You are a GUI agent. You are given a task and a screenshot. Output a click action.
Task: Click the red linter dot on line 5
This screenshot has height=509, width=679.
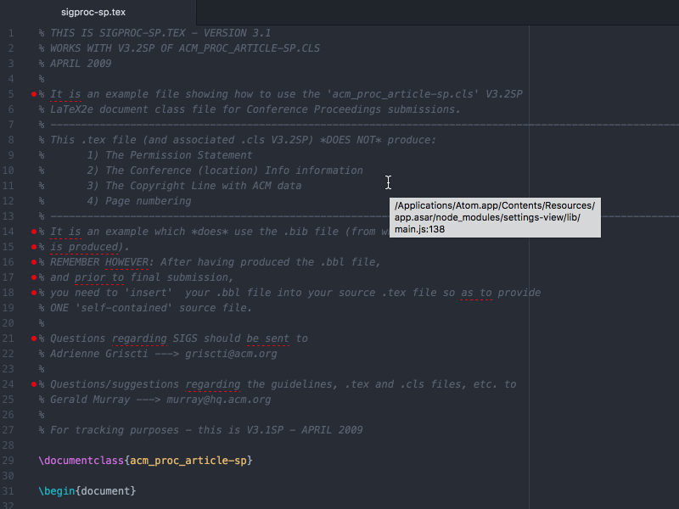(33, 94)
